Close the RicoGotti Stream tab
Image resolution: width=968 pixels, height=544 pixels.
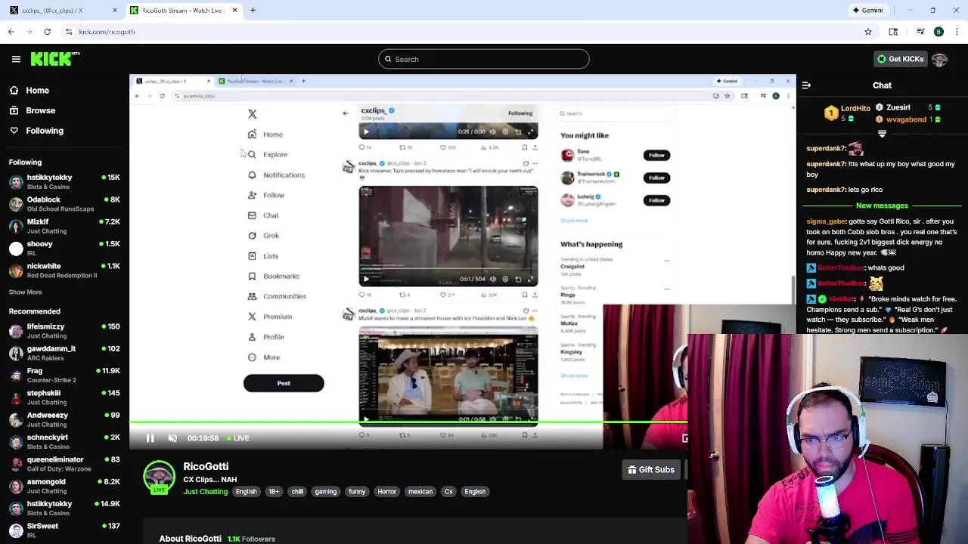pyautogui.click(x=234, y=11)
